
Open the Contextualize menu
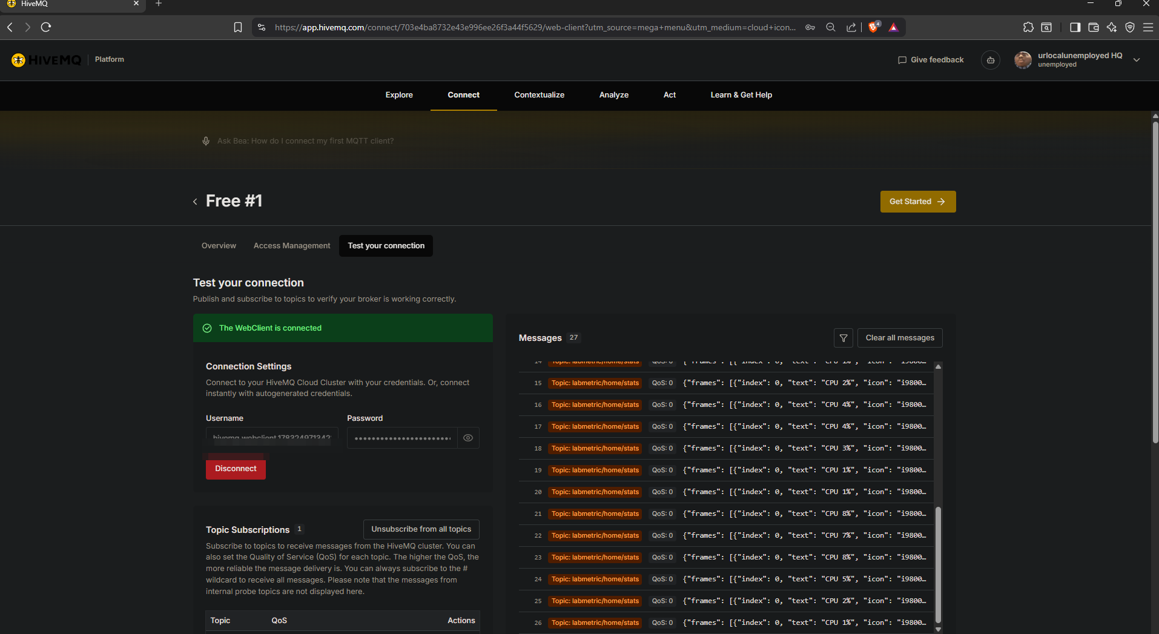[540, 95]
